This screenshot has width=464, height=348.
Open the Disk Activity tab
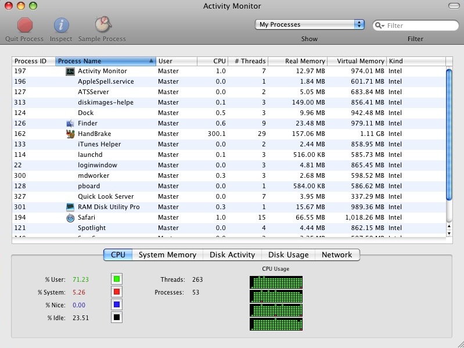click(232, 254)
